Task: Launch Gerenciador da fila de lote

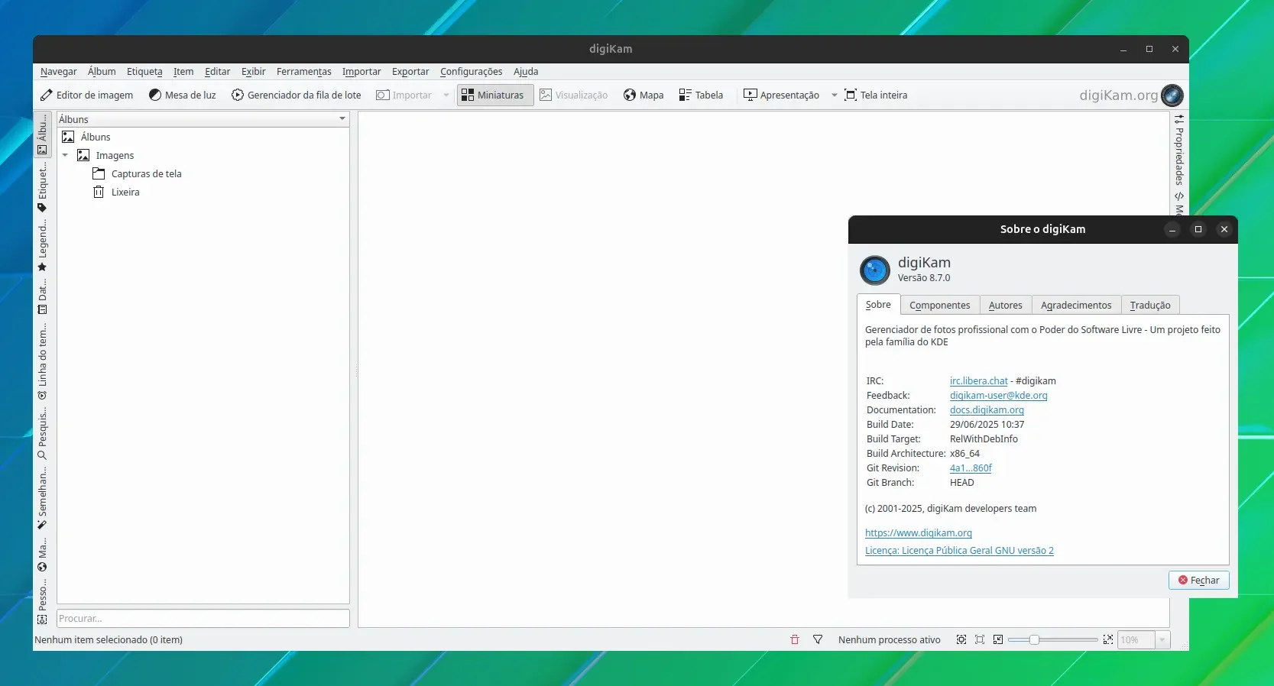Action: click(297, 95)
